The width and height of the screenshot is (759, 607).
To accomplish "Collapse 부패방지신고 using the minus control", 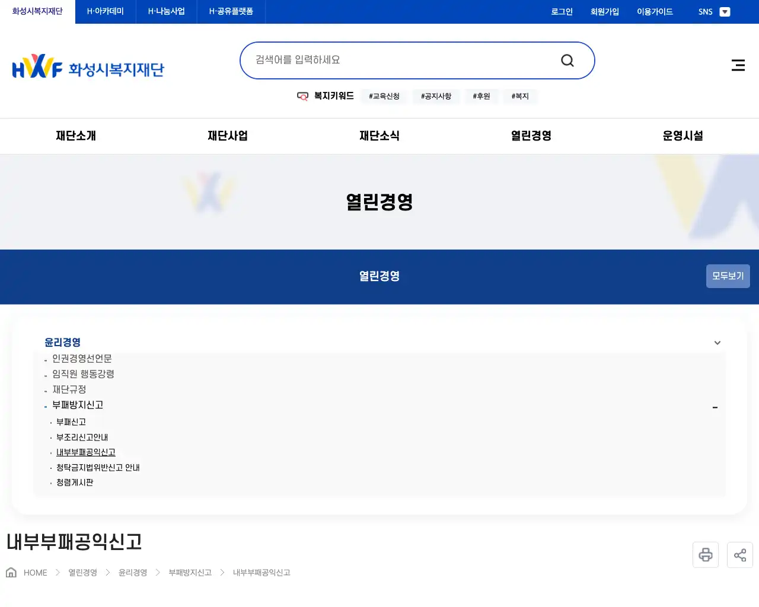I will (x=715, y=407).
